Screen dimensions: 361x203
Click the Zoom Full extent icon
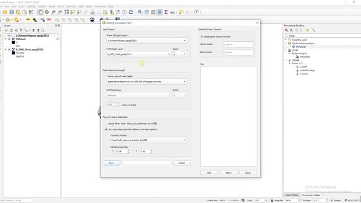click(67, 12)
